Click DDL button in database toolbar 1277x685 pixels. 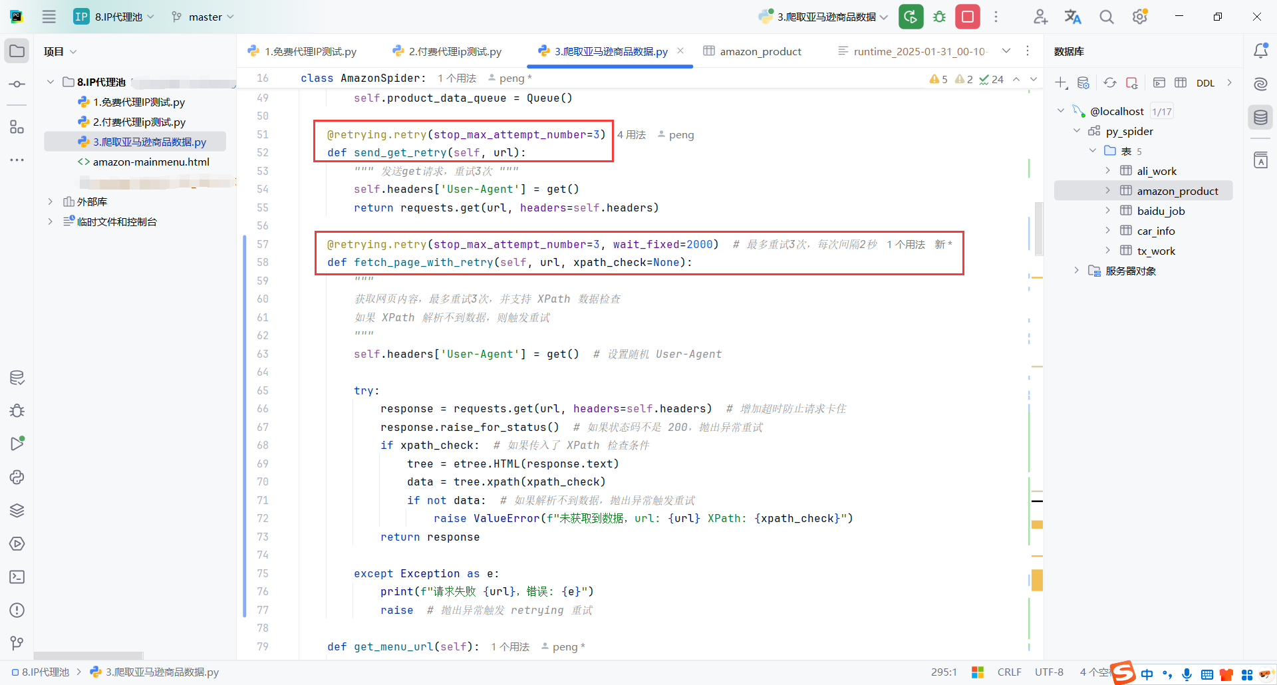pyautogui.click(x=1205, y=83)
